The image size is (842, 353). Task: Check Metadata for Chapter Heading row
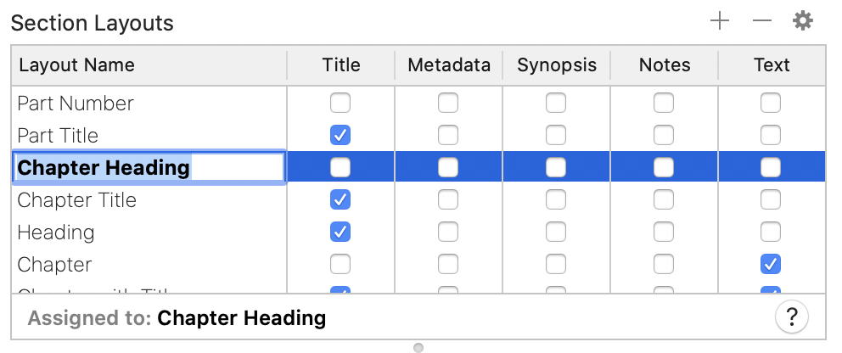(448, 168)
